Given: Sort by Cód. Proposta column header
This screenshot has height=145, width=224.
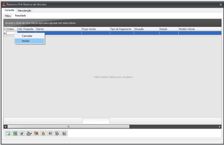Looking at the screenshot, I should point(26,29).
